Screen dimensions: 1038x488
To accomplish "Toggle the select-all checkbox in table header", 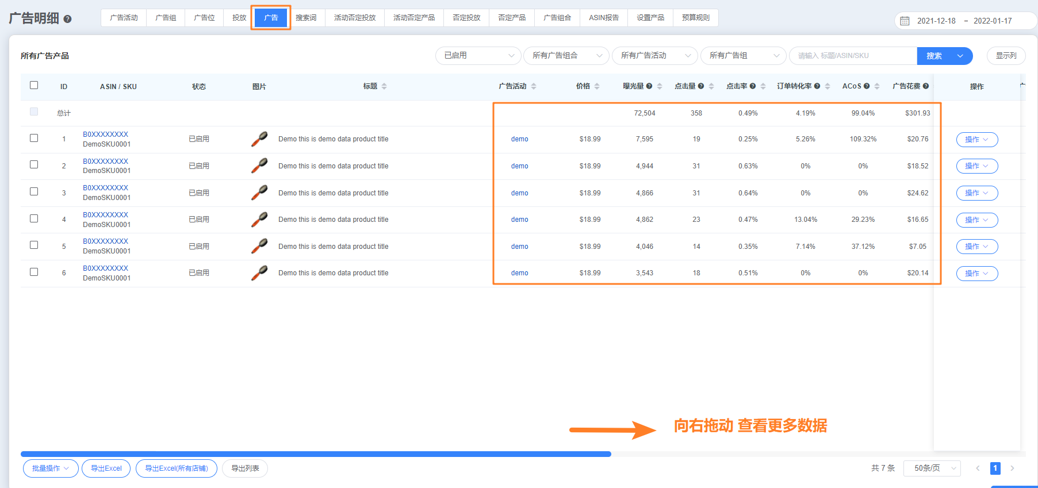I will tap(34, 85).
